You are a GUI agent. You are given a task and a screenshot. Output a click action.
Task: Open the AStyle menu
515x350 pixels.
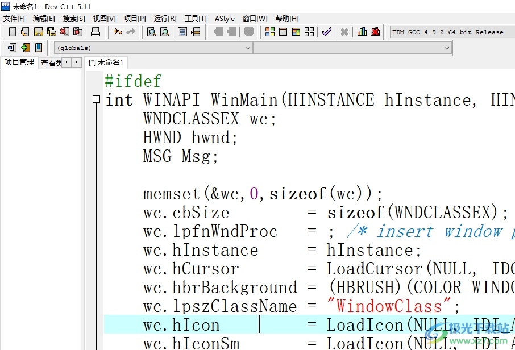point(225,19)
